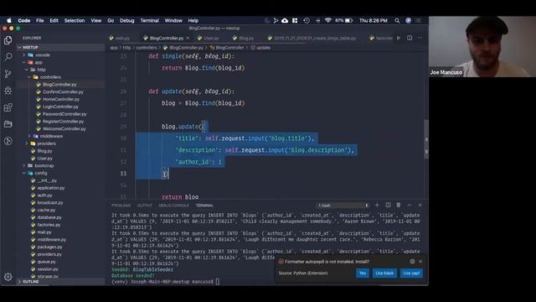Add a new terminal with plus icon
The image size is (536, 302).
(377, 205)
